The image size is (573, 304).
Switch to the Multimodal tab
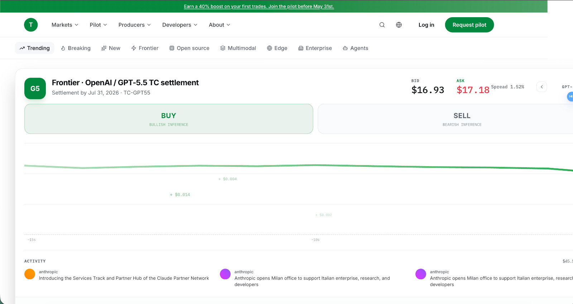pos(238,48)
